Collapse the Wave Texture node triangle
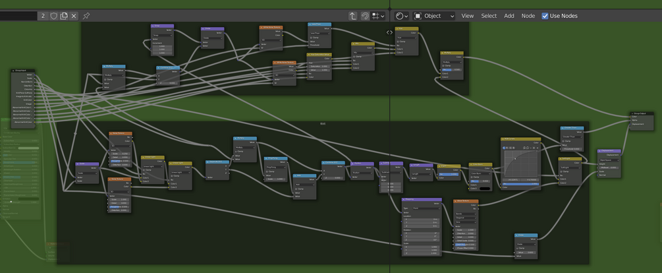This screenshot has height=273, width=662. (x=456, y=201)
